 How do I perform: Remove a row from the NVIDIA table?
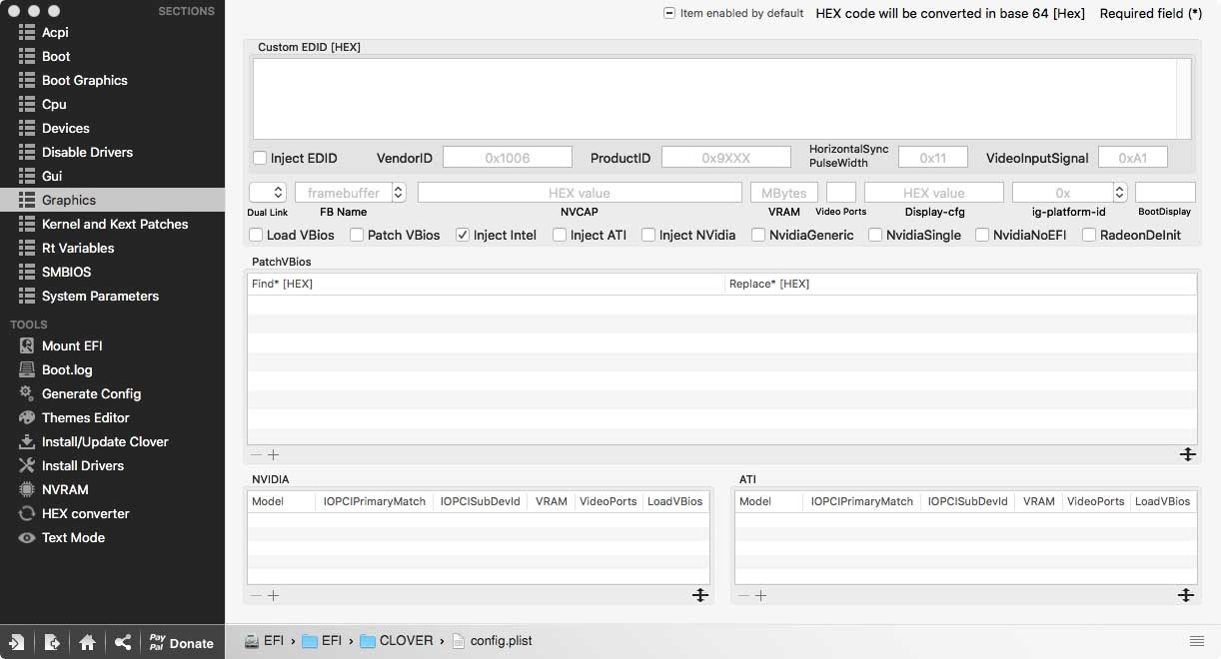256,595
